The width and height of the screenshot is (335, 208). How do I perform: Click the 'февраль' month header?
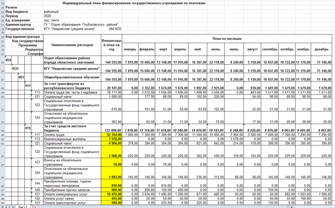pos(147,49)
